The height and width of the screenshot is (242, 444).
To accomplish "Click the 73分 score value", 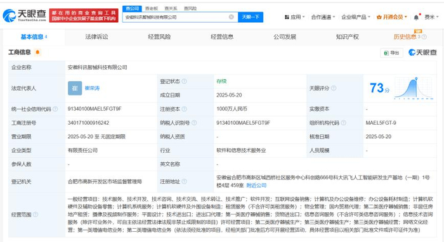I will point(379,88).
